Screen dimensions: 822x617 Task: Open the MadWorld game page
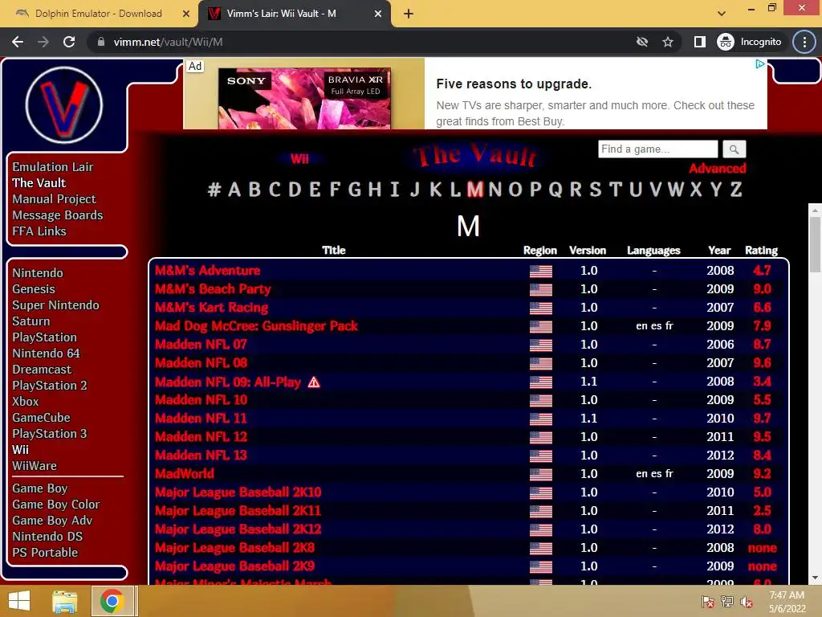(x=185, y=474)
